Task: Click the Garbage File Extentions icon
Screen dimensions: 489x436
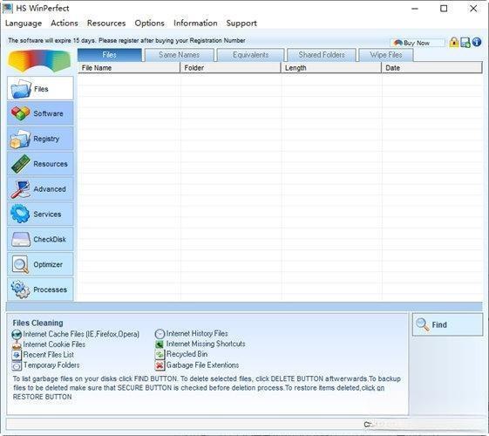Action: click(x=160, y=365)
